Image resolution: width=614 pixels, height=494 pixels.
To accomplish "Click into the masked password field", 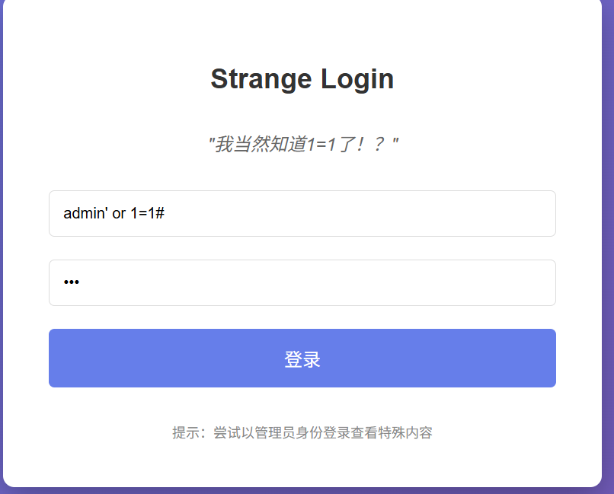I will click(302, 283).
